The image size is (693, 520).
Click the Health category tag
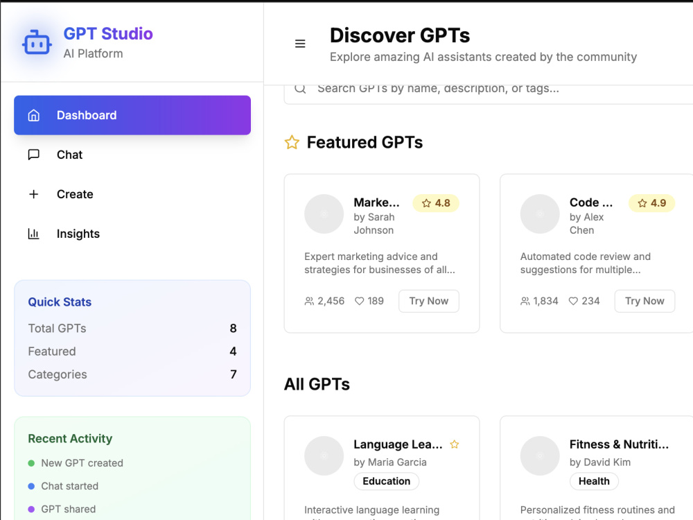594,481
